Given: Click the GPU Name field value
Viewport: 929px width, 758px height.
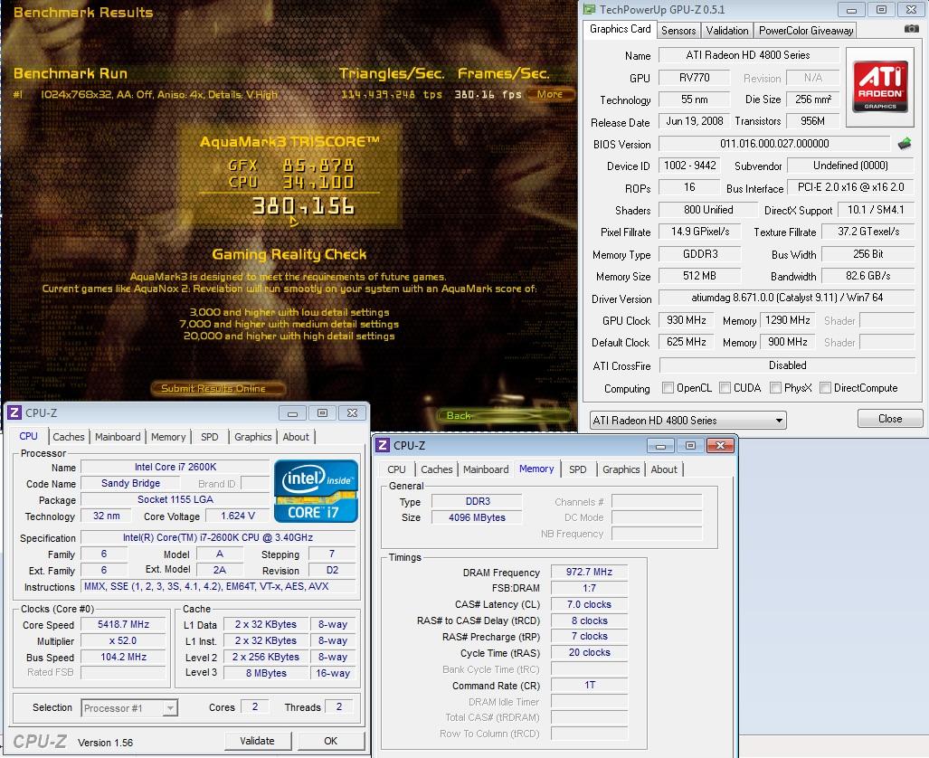Looking at the screenshot, I should (748, 55).
